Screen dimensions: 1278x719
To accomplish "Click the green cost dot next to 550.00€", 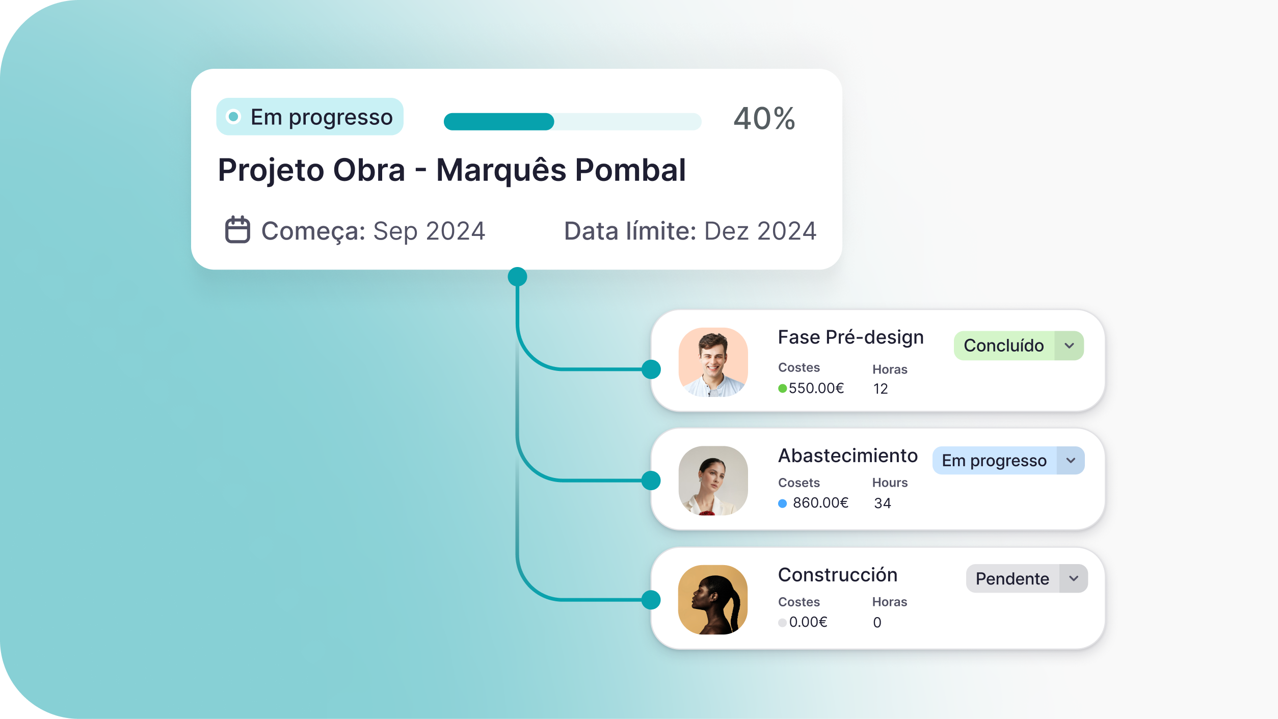I will [x=782, y=389].
